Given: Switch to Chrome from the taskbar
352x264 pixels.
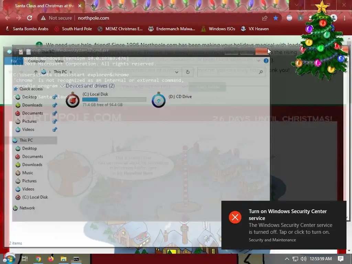Looking at the screenshot, I should pyautogui.click(x=38, y=259).
